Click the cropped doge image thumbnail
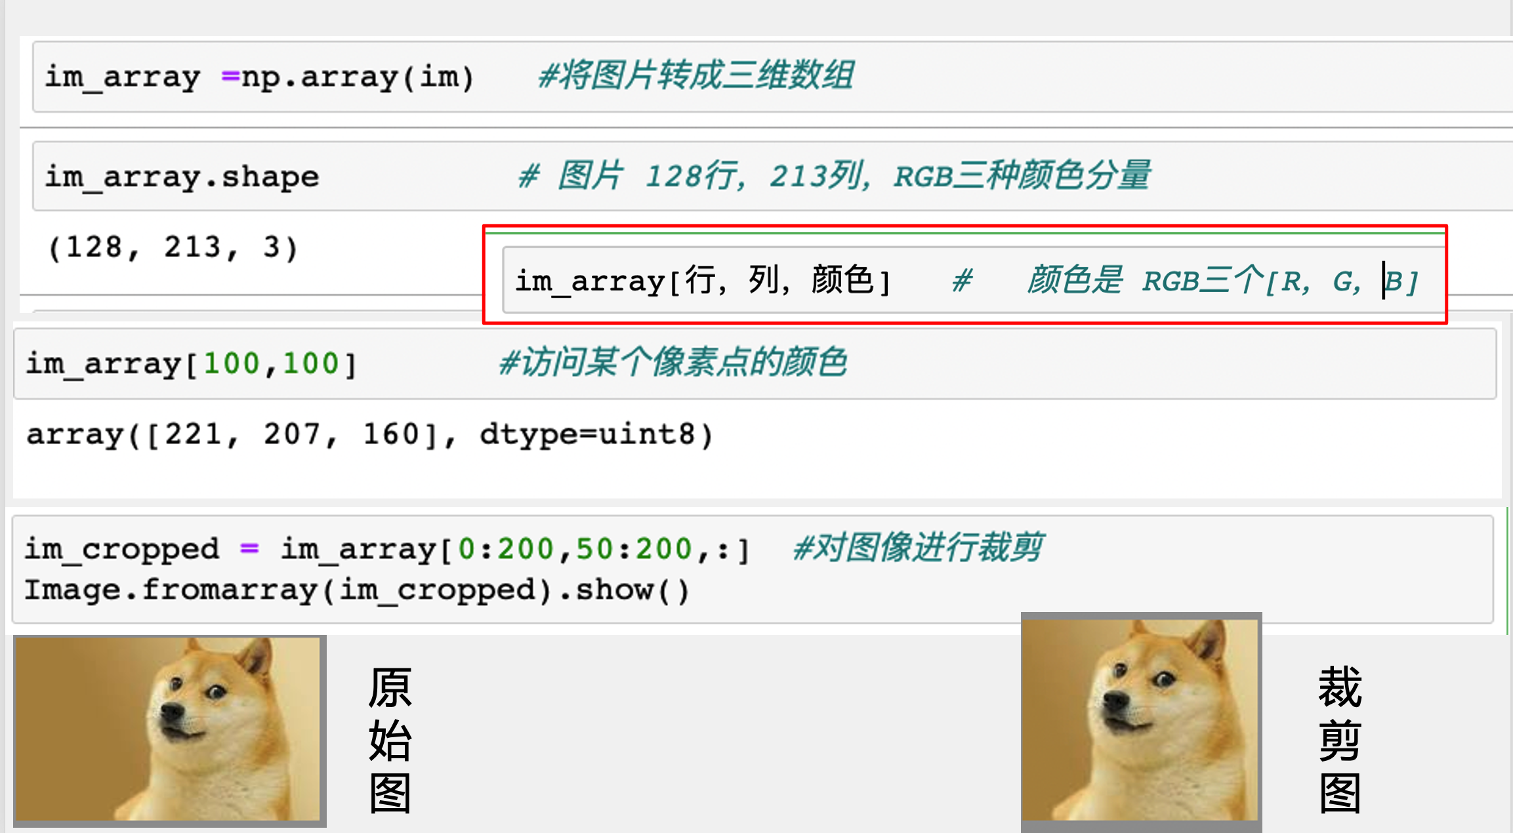The width and height of the screenshot is (1513, 833). tap(1141, 721)
